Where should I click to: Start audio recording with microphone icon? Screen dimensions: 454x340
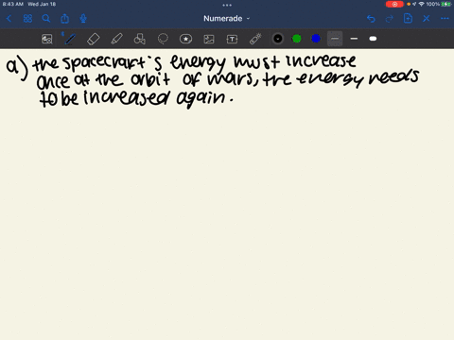pyautogui.click(x=83, y=19)
